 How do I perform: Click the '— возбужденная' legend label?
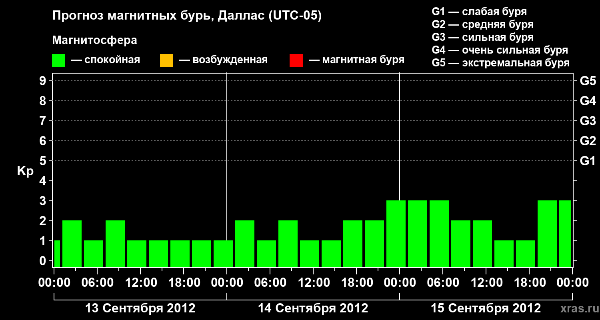click(223, 60)
